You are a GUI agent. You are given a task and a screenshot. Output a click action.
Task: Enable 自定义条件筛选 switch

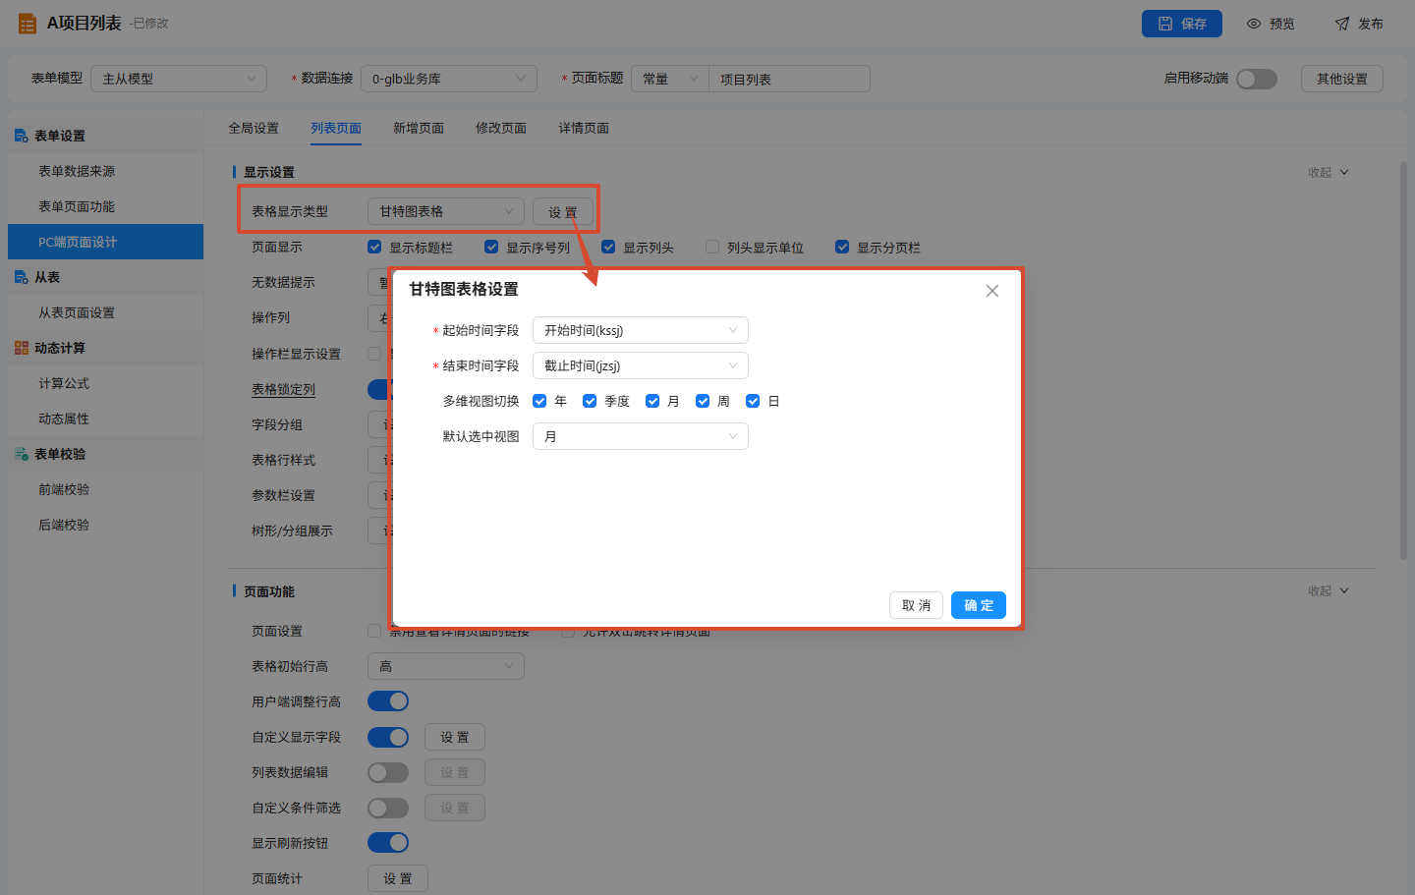388,808
